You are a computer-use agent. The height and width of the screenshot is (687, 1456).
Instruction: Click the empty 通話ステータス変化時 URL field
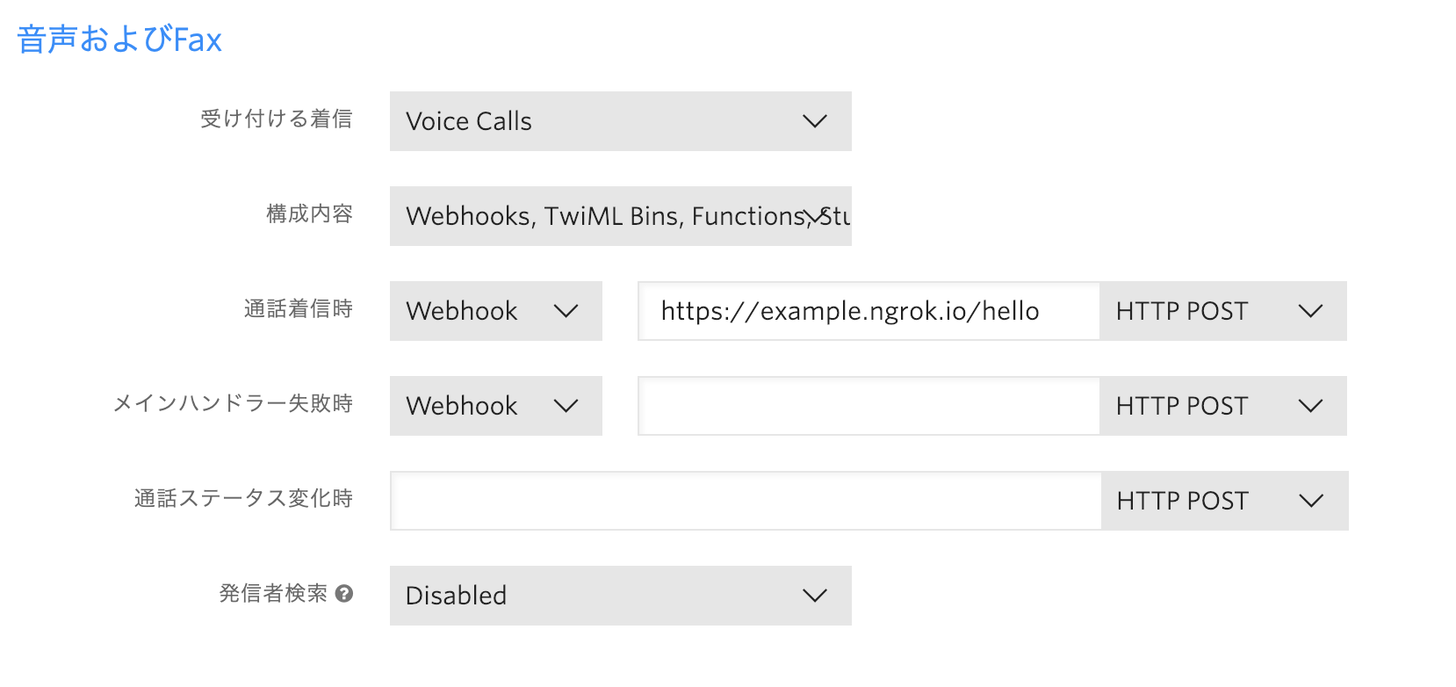point(746,501)
